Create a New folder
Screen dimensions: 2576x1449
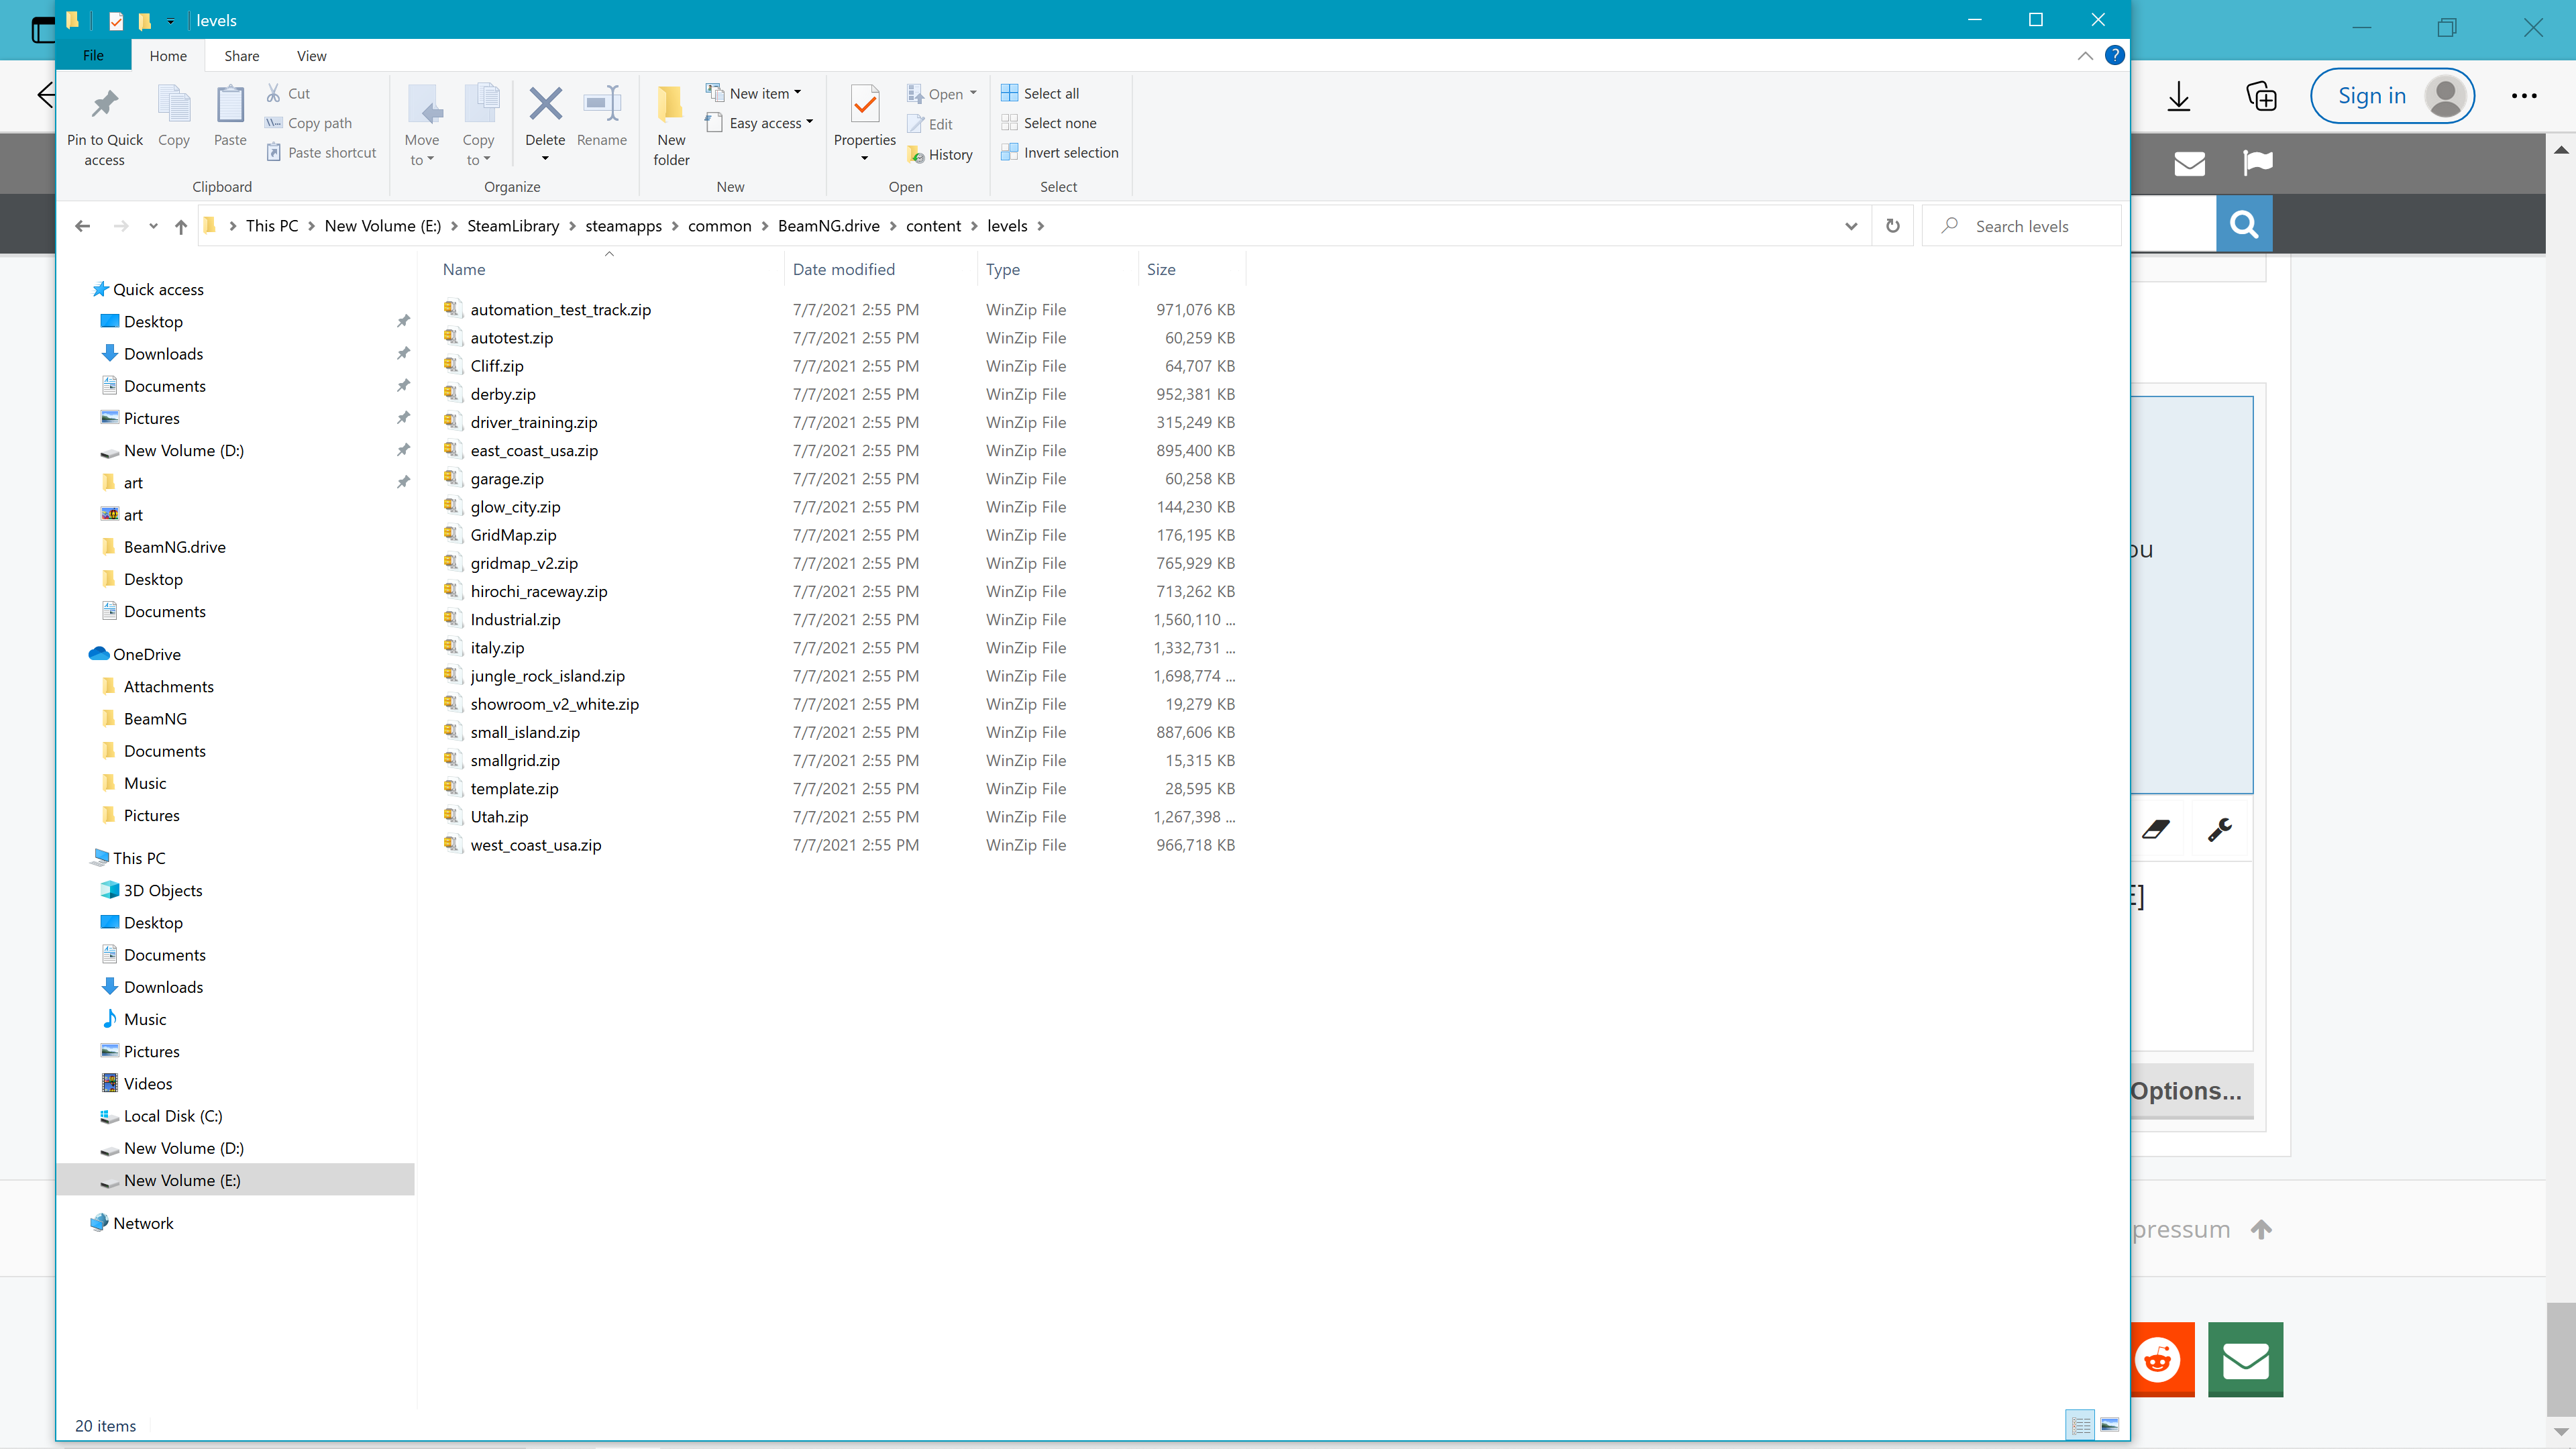(671, 125)
